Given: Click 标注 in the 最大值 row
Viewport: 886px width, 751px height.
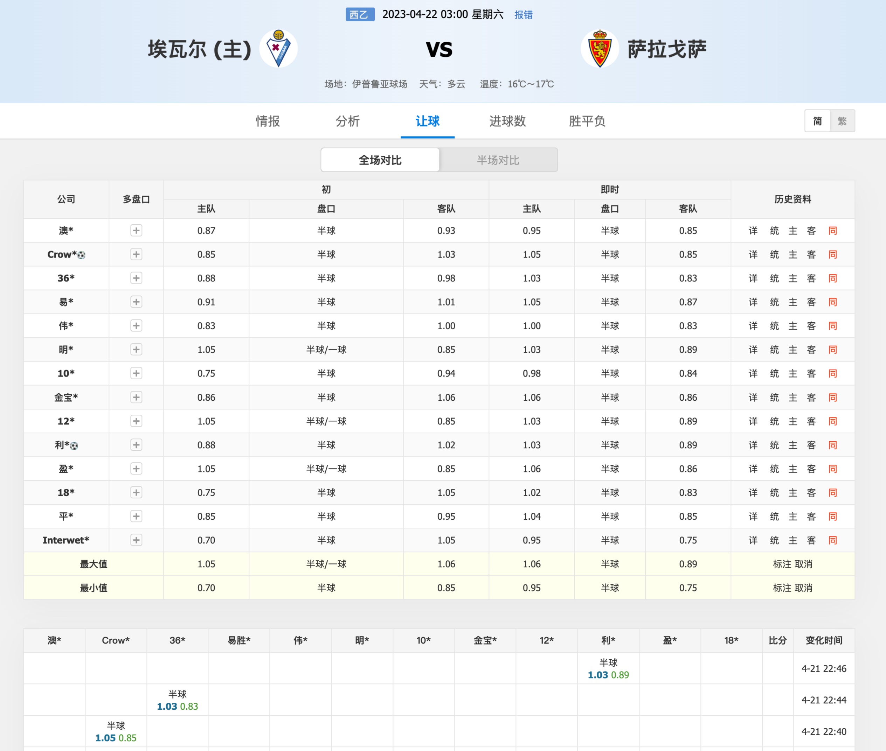Looking at the screenshot, I should point(782,564).
